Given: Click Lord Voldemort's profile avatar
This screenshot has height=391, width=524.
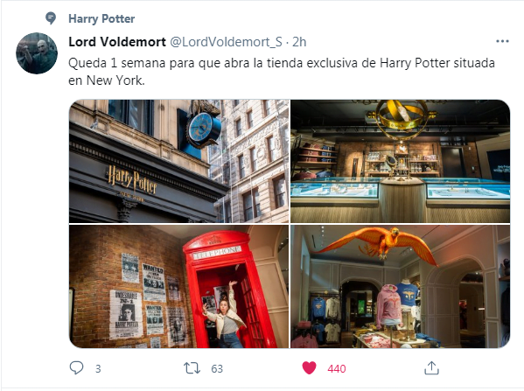Looking at the screenshot, I should coord(37,53).
